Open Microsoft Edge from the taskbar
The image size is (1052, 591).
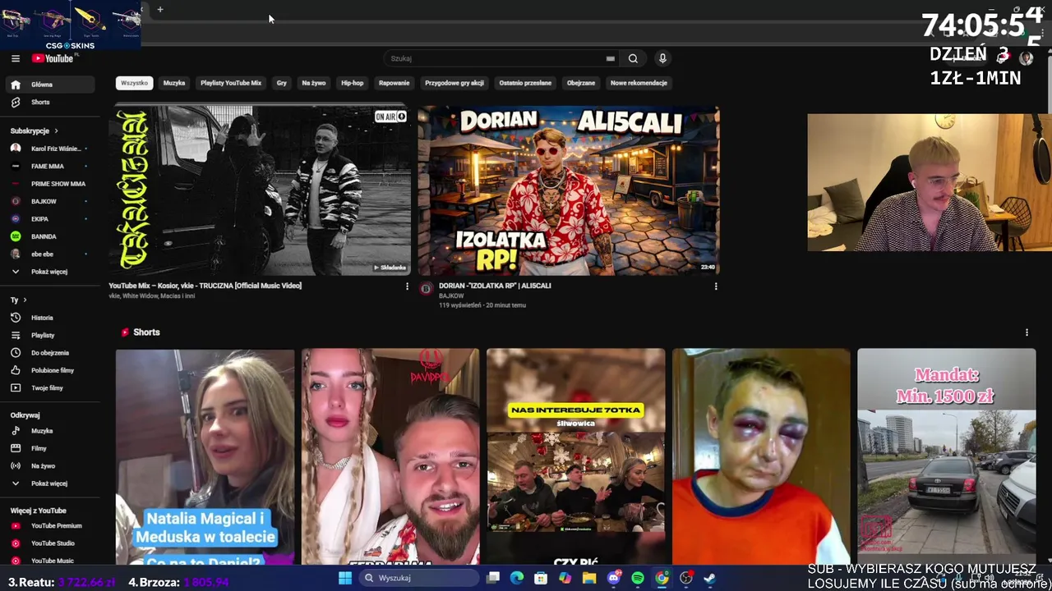517,578
